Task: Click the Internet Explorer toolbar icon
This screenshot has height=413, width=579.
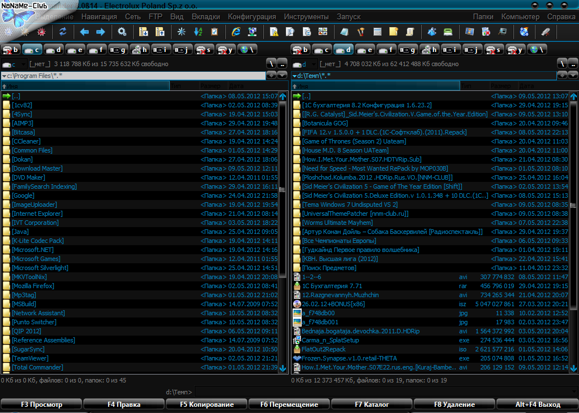Action: 236,32
